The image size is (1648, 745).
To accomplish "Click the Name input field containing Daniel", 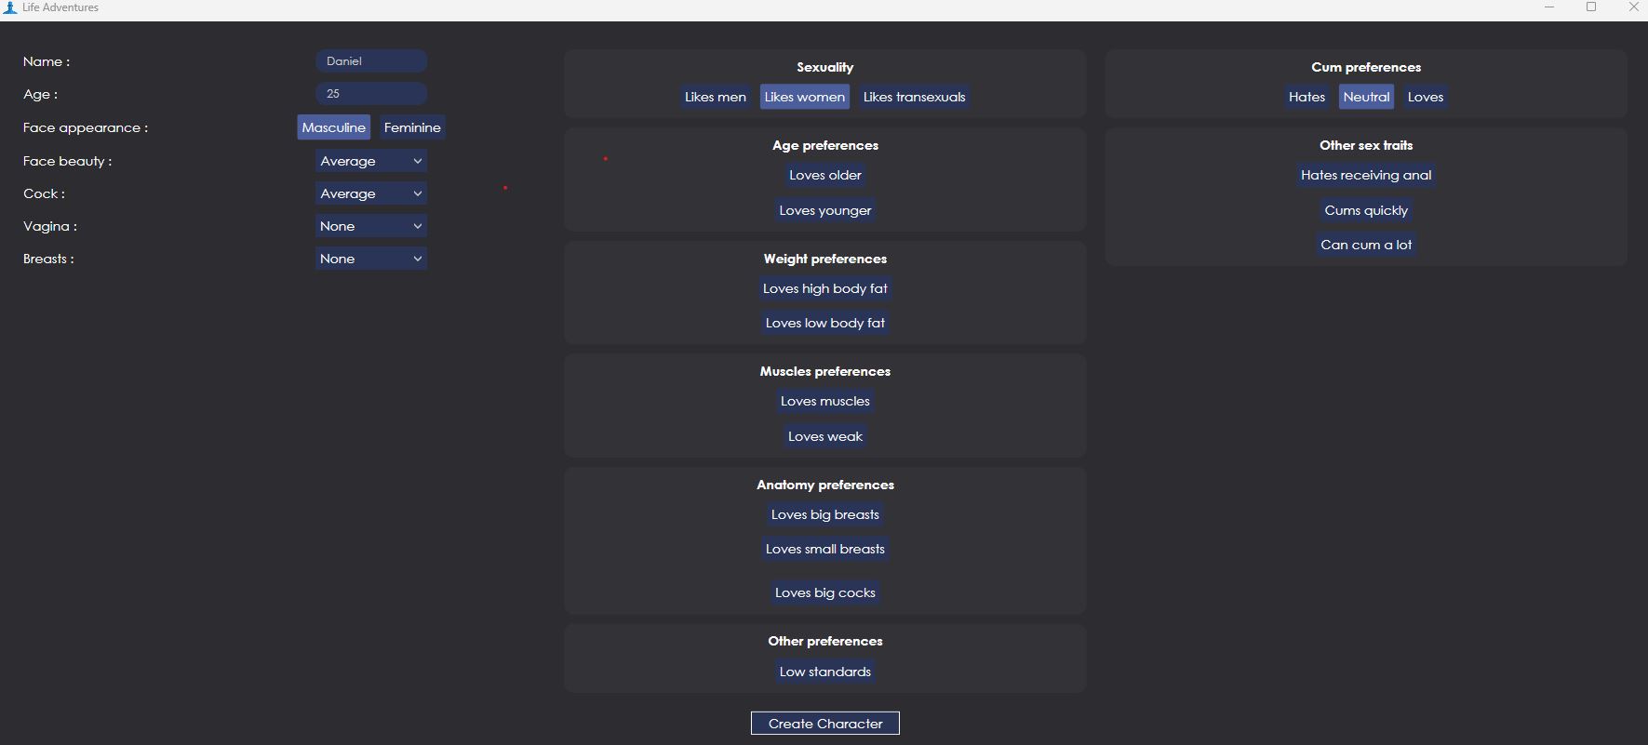I will tap(370, 61).
